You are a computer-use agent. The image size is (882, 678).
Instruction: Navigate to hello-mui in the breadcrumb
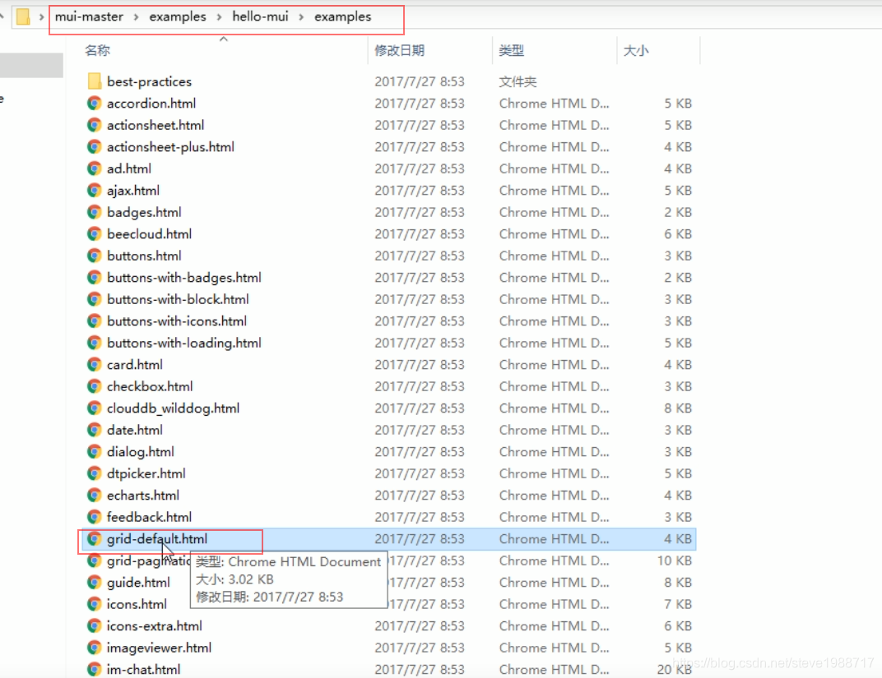click(x=260, y=17)
